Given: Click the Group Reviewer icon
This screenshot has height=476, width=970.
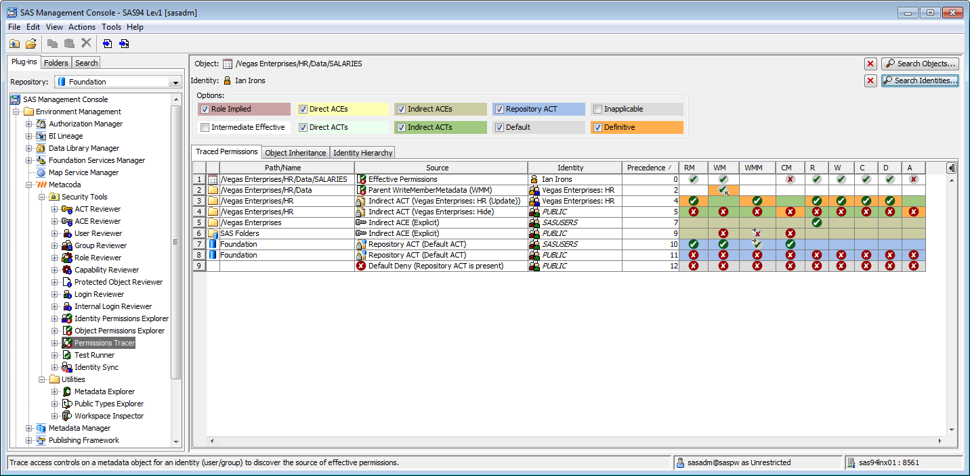Looking at the screenshot, I should 67,245.
